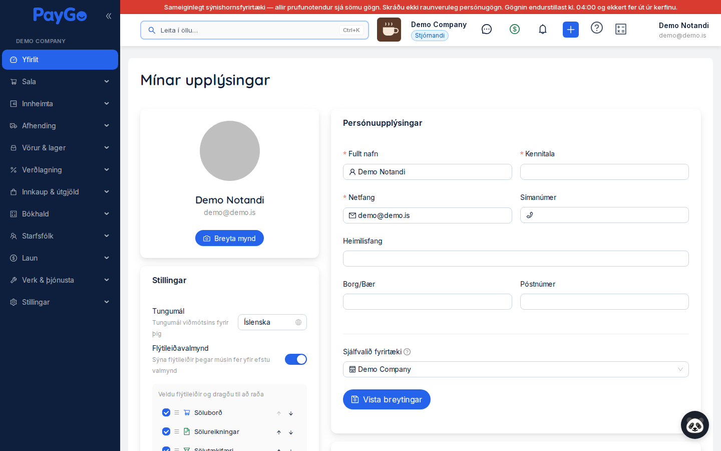Click the help icon beside Sjálfvalið fyrirtæki
The width and height of the screenshot is (721, 451).
point(407,352)
